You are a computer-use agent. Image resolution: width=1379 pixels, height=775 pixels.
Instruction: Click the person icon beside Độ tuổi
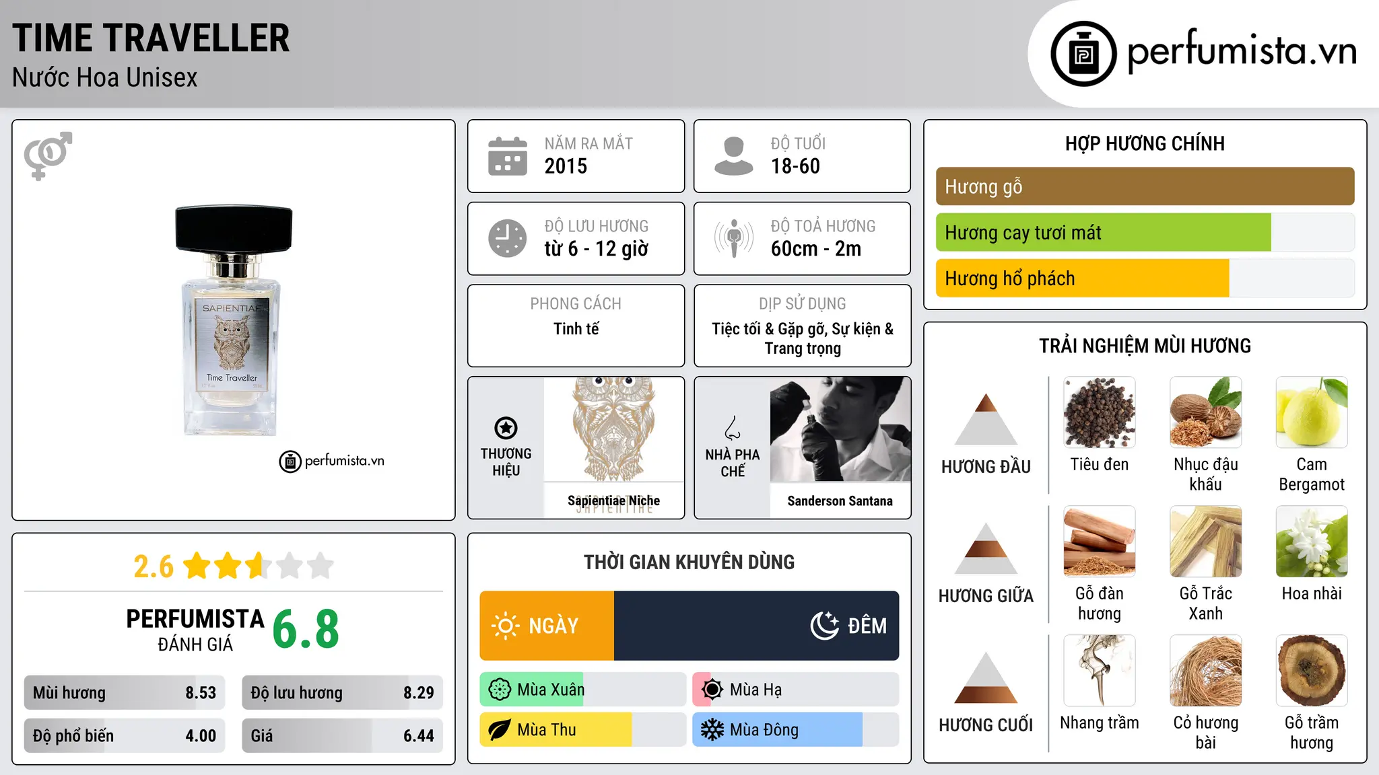(x=734, y=156)
